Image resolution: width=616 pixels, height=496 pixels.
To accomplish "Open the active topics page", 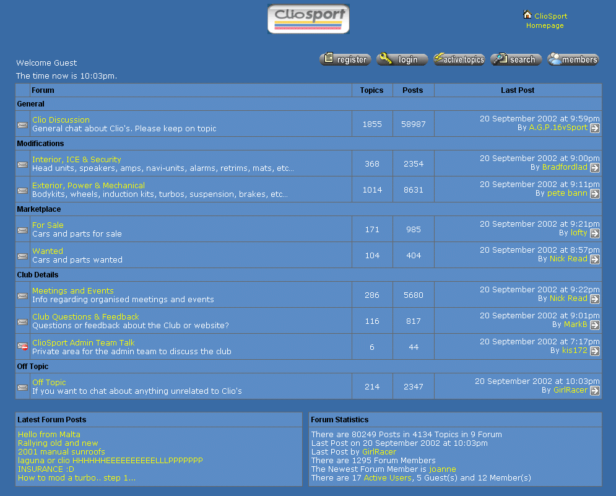I will (x=459, y=59).
